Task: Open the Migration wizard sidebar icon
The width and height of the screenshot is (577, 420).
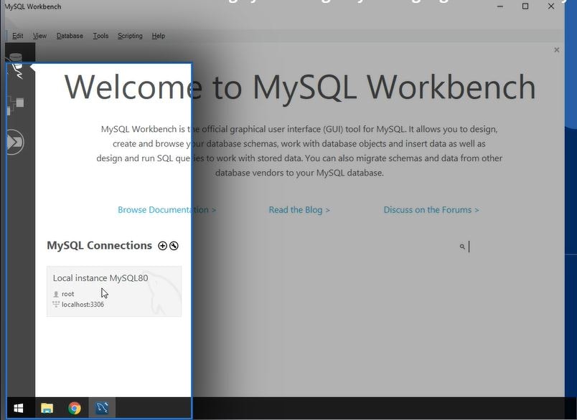Action: pyautogui.click(x=15, y=142)
